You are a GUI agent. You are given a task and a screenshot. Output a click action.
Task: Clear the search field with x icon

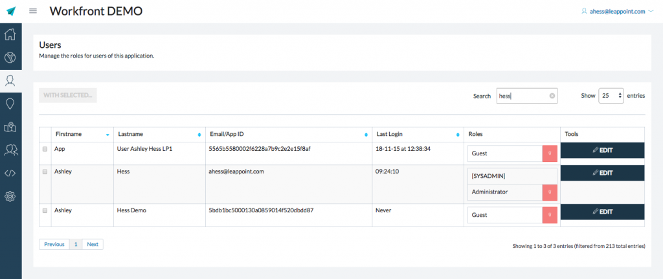(552, 96)
